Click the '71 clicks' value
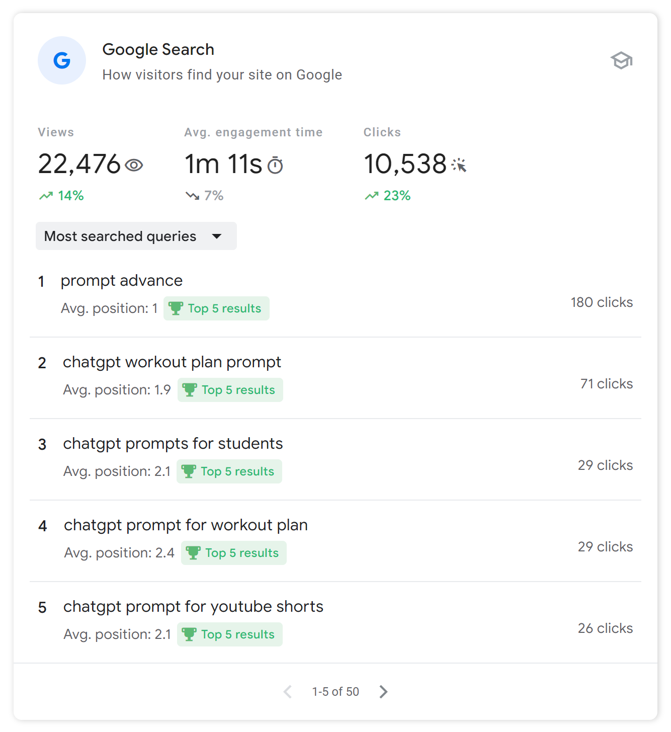The image size is (671, 732). click(607, 384)
